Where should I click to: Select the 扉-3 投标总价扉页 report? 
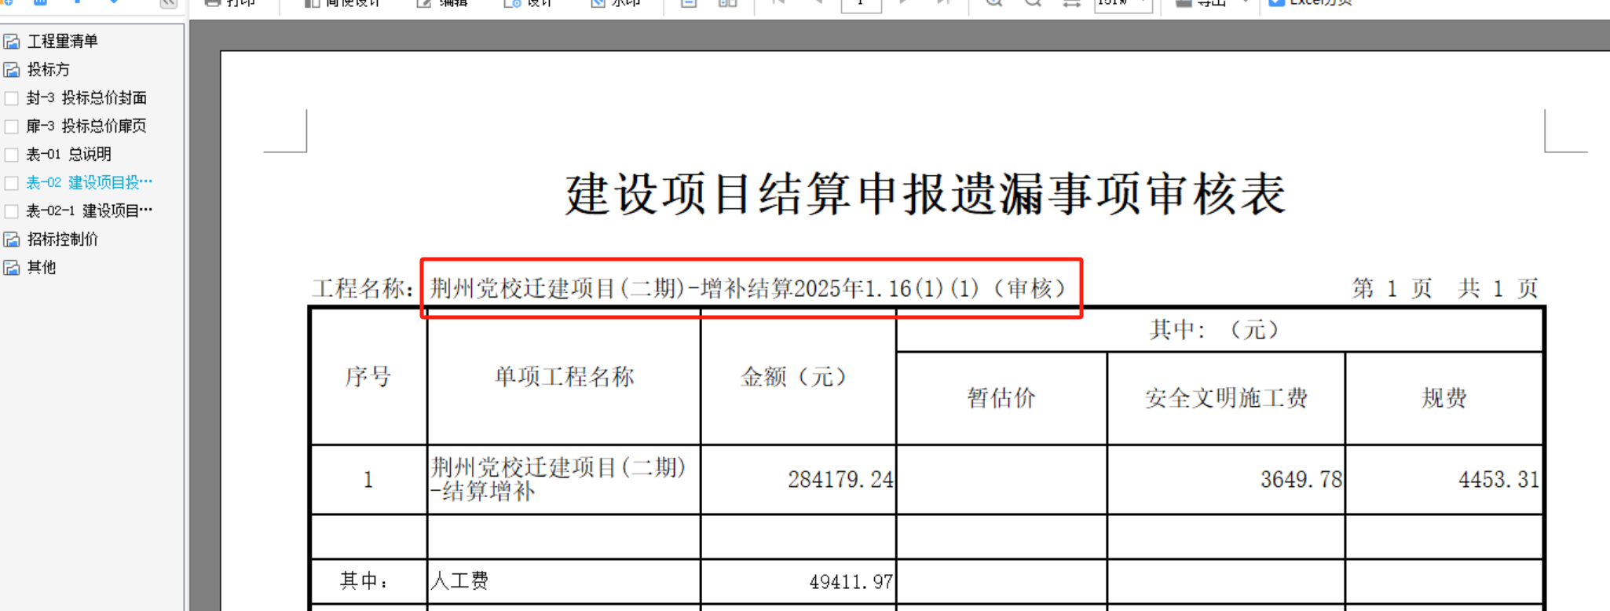[86, 126]
